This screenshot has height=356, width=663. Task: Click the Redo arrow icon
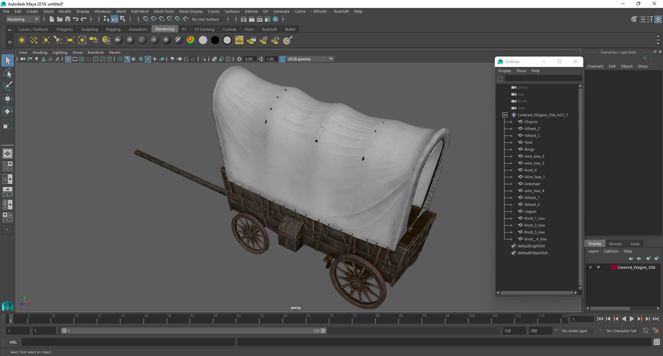click(x=84, y=19)
